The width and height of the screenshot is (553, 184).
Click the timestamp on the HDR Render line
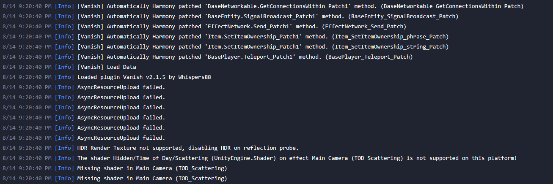coord(27,148)
